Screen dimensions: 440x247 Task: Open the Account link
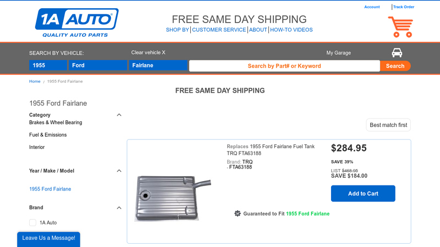tap(372, 7)
